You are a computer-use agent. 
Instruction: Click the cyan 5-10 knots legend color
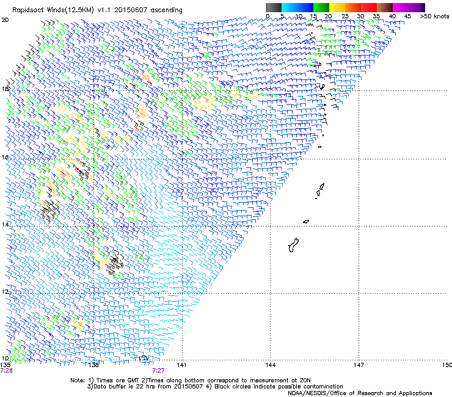click(x=290, y=7)
